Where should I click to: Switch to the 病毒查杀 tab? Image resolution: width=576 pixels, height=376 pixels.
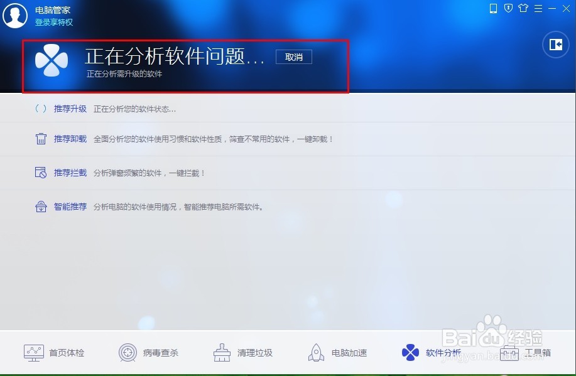click(161, 353)
